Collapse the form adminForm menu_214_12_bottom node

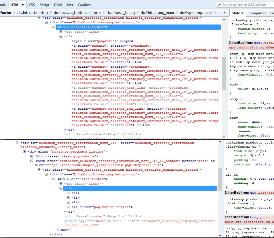coord(32,161)
